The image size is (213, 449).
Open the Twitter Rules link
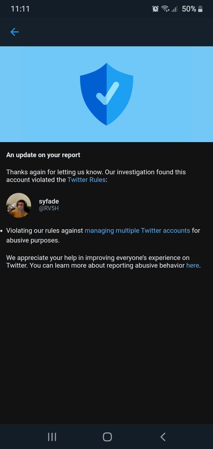pyautogui.click(x=86, y=180)
